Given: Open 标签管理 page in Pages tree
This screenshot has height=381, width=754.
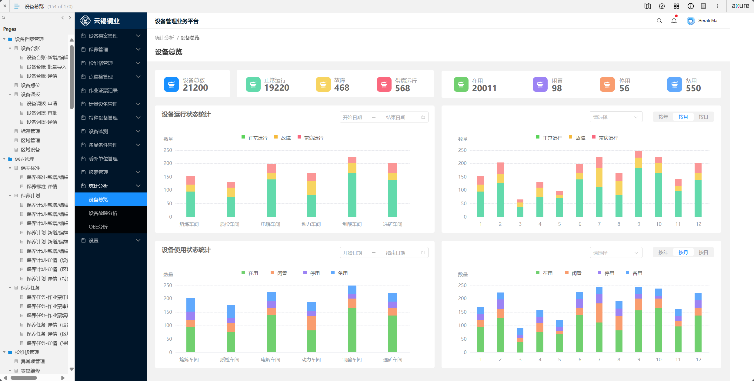Looking at the screenshot, I should [x=30, y=131].
